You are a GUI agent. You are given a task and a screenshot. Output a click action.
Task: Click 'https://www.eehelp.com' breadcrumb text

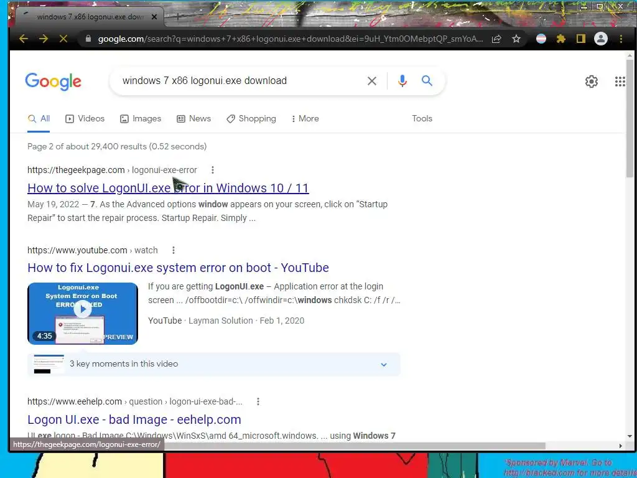[75, 401]
